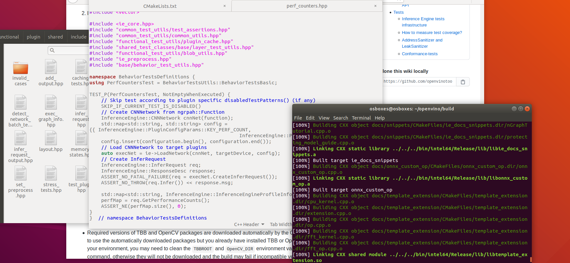The height and width of the screenshot is (263, 570).
Task: Copy the wiki clone URL to clipboard
Action: pyautogui.click(x=463, y=82)
